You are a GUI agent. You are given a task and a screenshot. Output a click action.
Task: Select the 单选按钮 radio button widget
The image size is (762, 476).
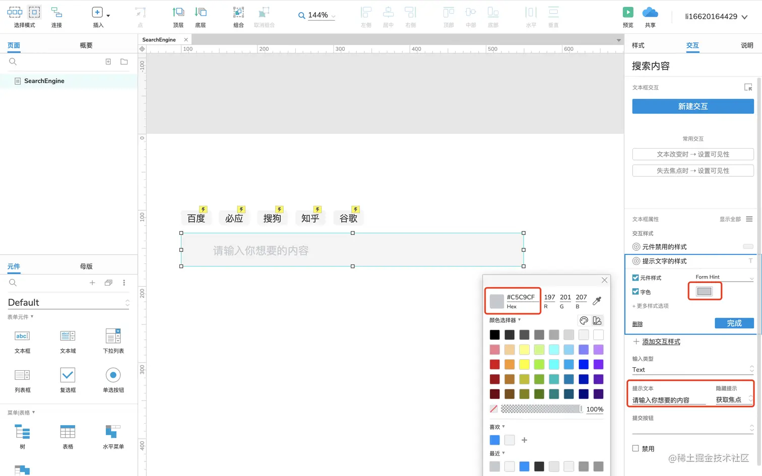coord(113,380)
